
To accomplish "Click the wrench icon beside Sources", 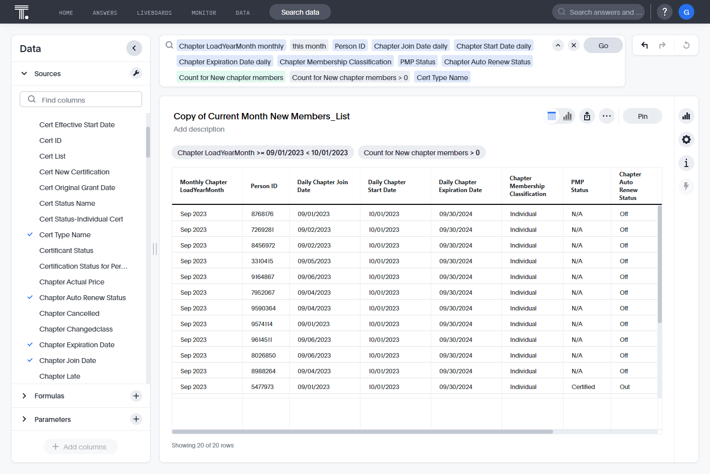I will pyautogui.click(x=136, y=73).
